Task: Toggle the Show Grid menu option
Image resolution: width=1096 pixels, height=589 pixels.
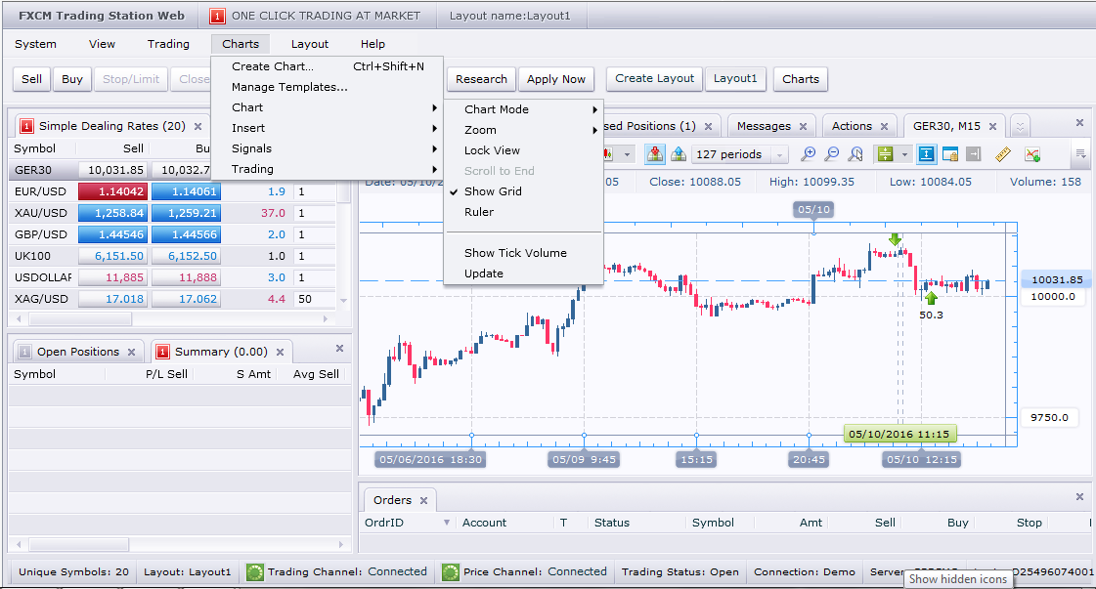Action: (x=523, y=191)
